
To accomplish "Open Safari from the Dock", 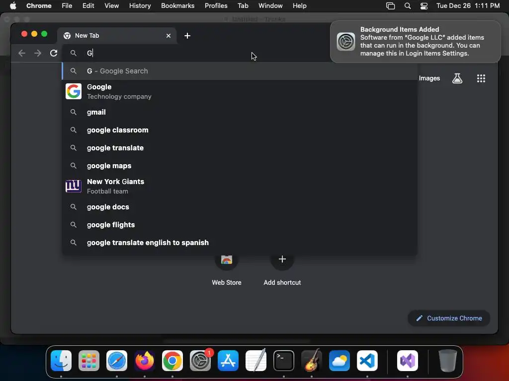I will [117, 361].
